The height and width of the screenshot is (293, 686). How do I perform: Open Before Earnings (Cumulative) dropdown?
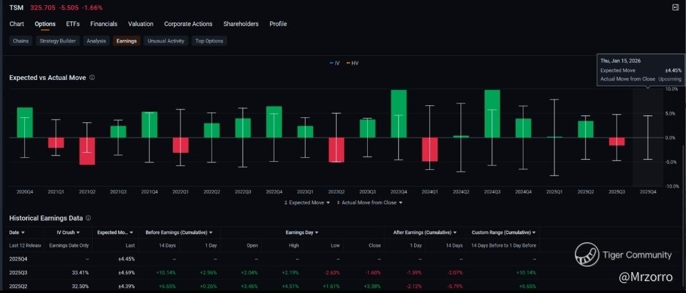click(x=179, y=232)
